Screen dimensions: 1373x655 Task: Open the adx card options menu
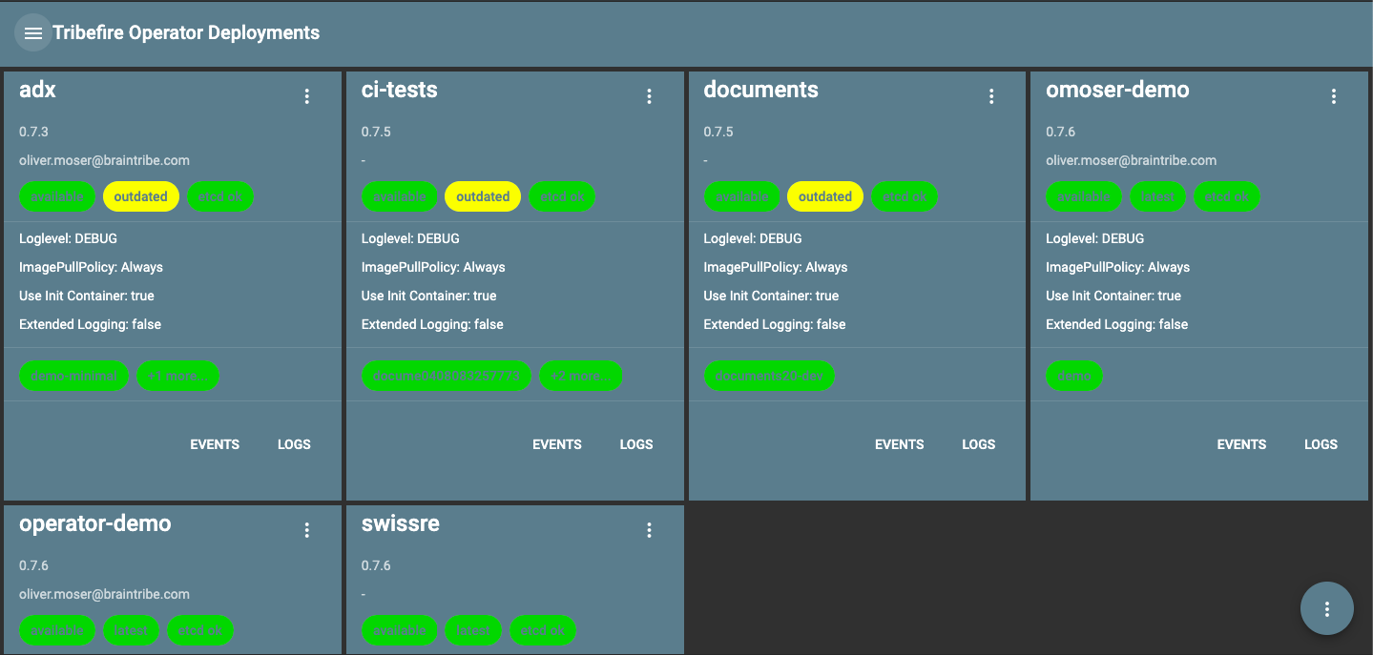[307, 96]
